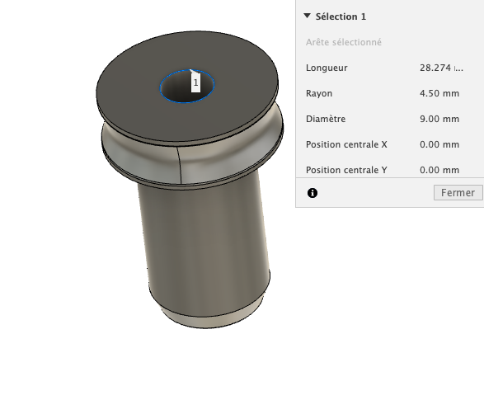Click the Rayon value 4.50 mm
This screenshot has width=484, height=414.
click(439, 93)
